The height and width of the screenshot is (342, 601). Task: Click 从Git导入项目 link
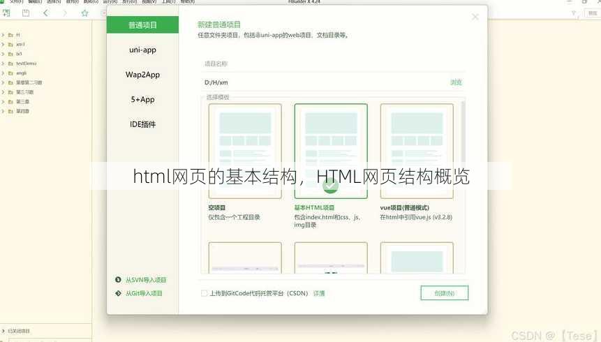144,293
